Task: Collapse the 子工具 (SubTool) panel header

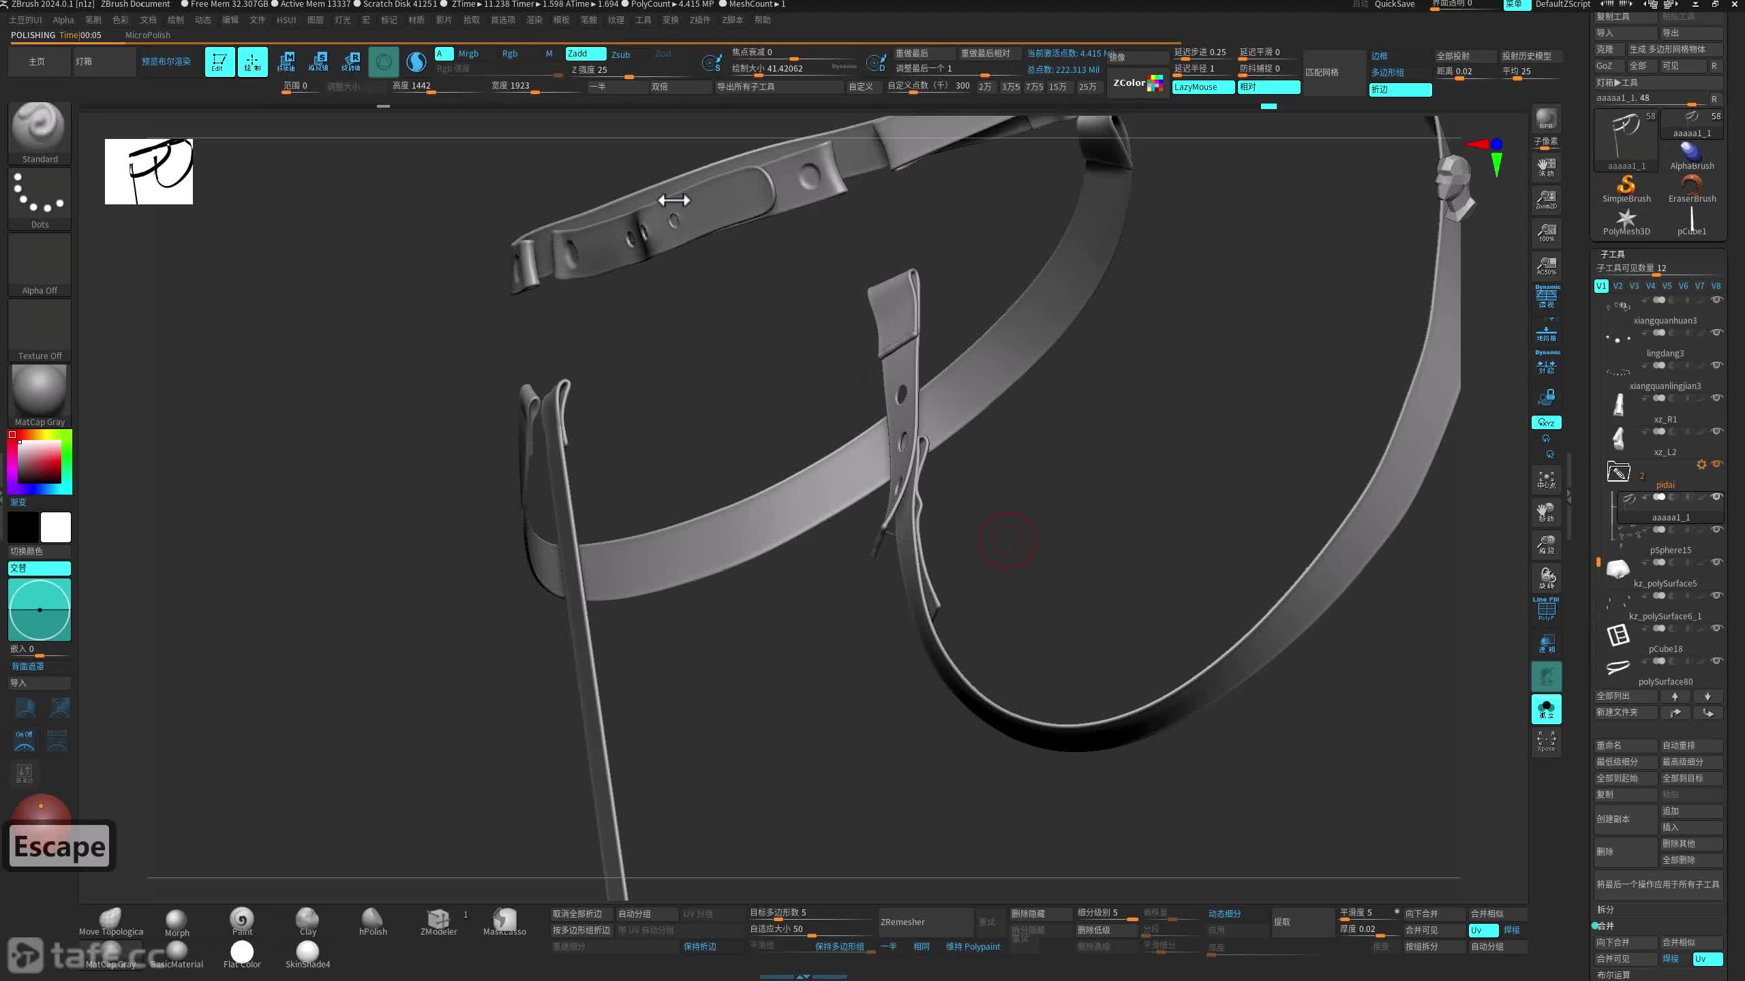Action: click(1612, 254)
